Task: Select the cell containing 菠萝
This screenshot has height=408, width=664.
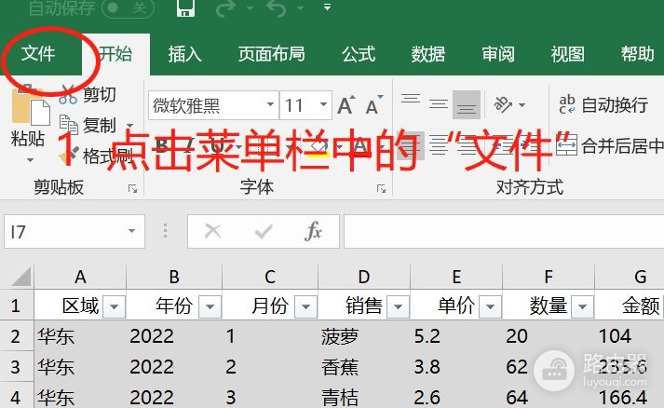Action: point(364,336)
